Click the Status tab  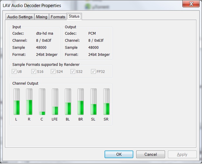pos(74,16)
